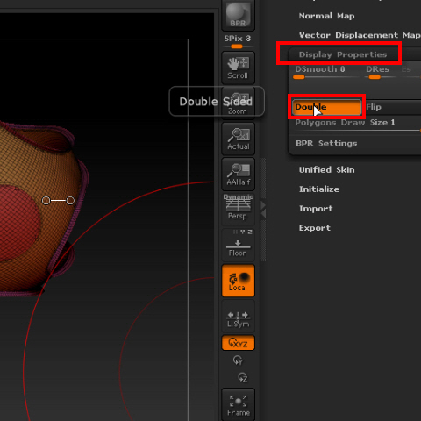Switch to Z axis rotation mode

243,377
